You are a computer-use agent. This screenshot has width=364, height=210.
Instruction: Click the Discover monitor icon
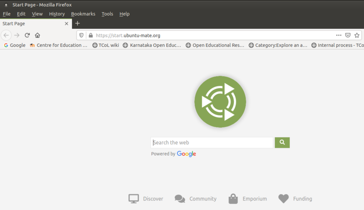click(134, 199)
